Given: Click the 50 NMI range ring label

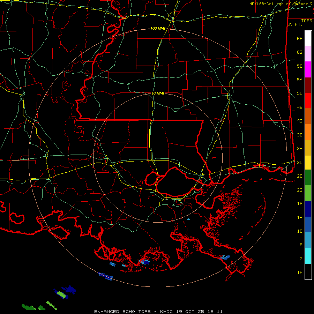Looking at the screenshot, I should 158,93.
